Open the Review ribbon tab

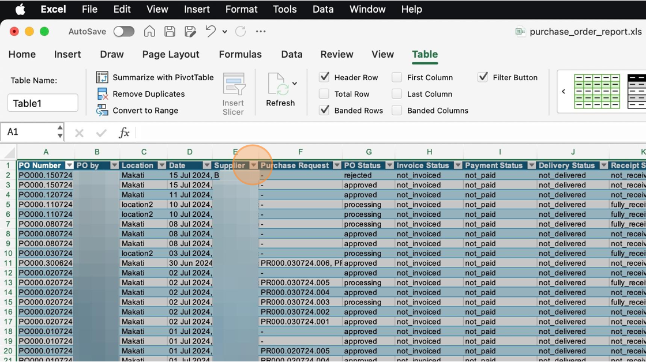(337, 54)
